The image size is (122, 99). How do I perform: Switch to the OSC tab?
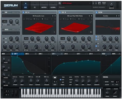point(25,5)
